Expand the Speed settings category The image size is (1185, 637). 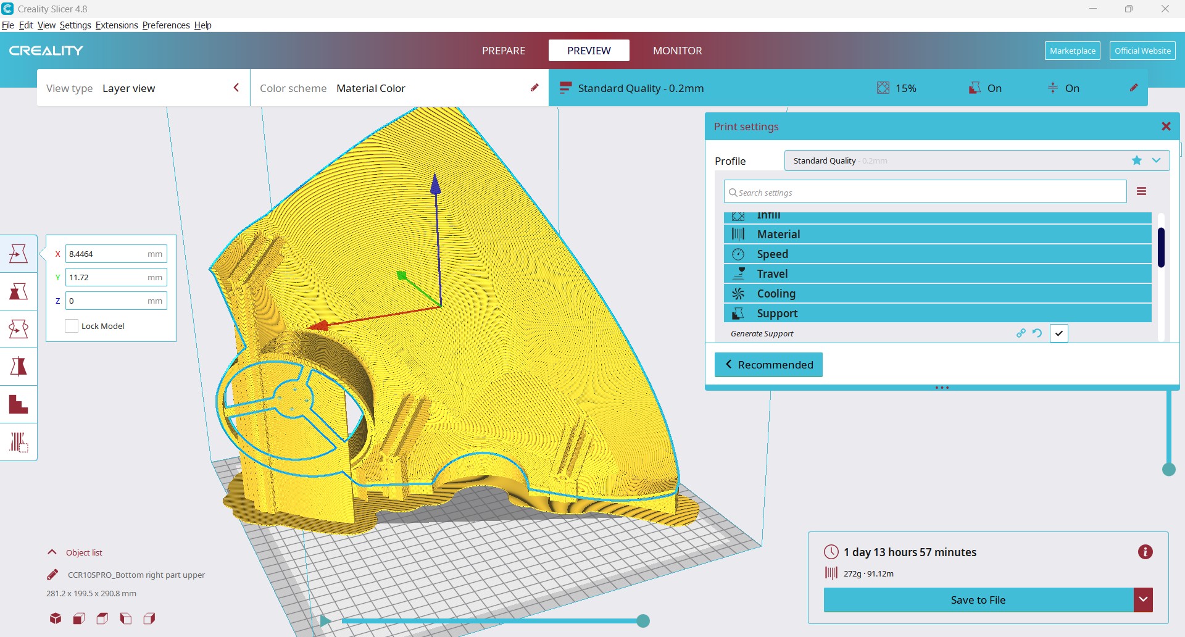click(x=938, y=254)
